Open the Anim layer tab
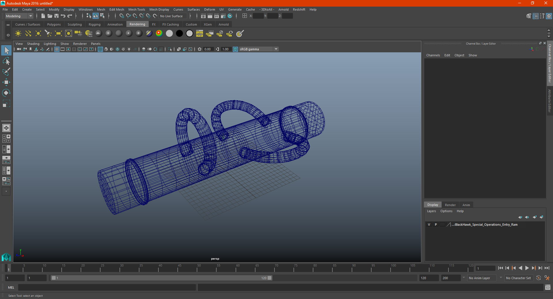Viewport: 553px width, 299px height. pyautogui.click(x=466, y=205)
